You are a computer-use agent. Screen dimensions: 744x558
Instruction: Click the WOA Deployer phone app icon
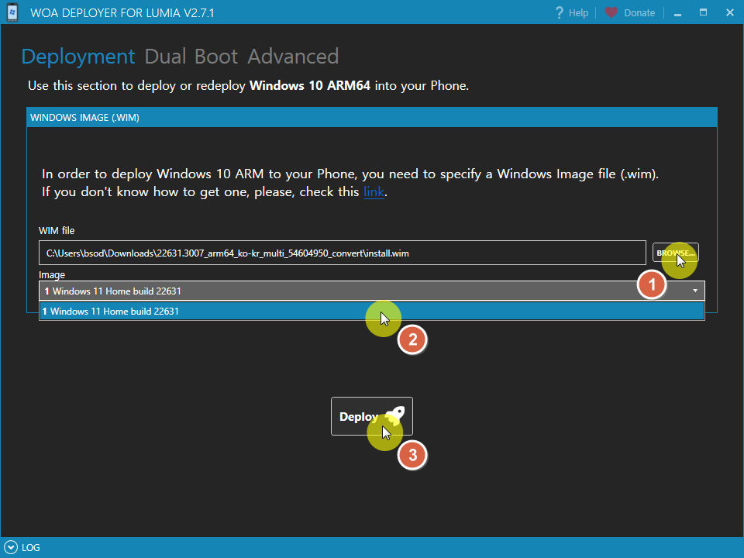pos(12,12)
